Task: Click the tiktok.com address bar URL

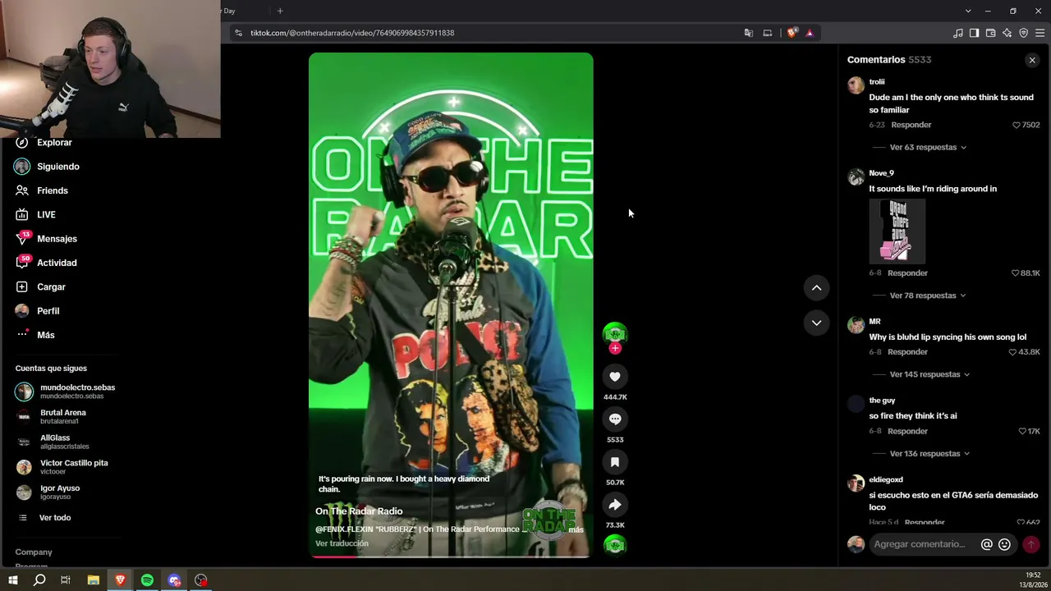Action: (352, 33)
